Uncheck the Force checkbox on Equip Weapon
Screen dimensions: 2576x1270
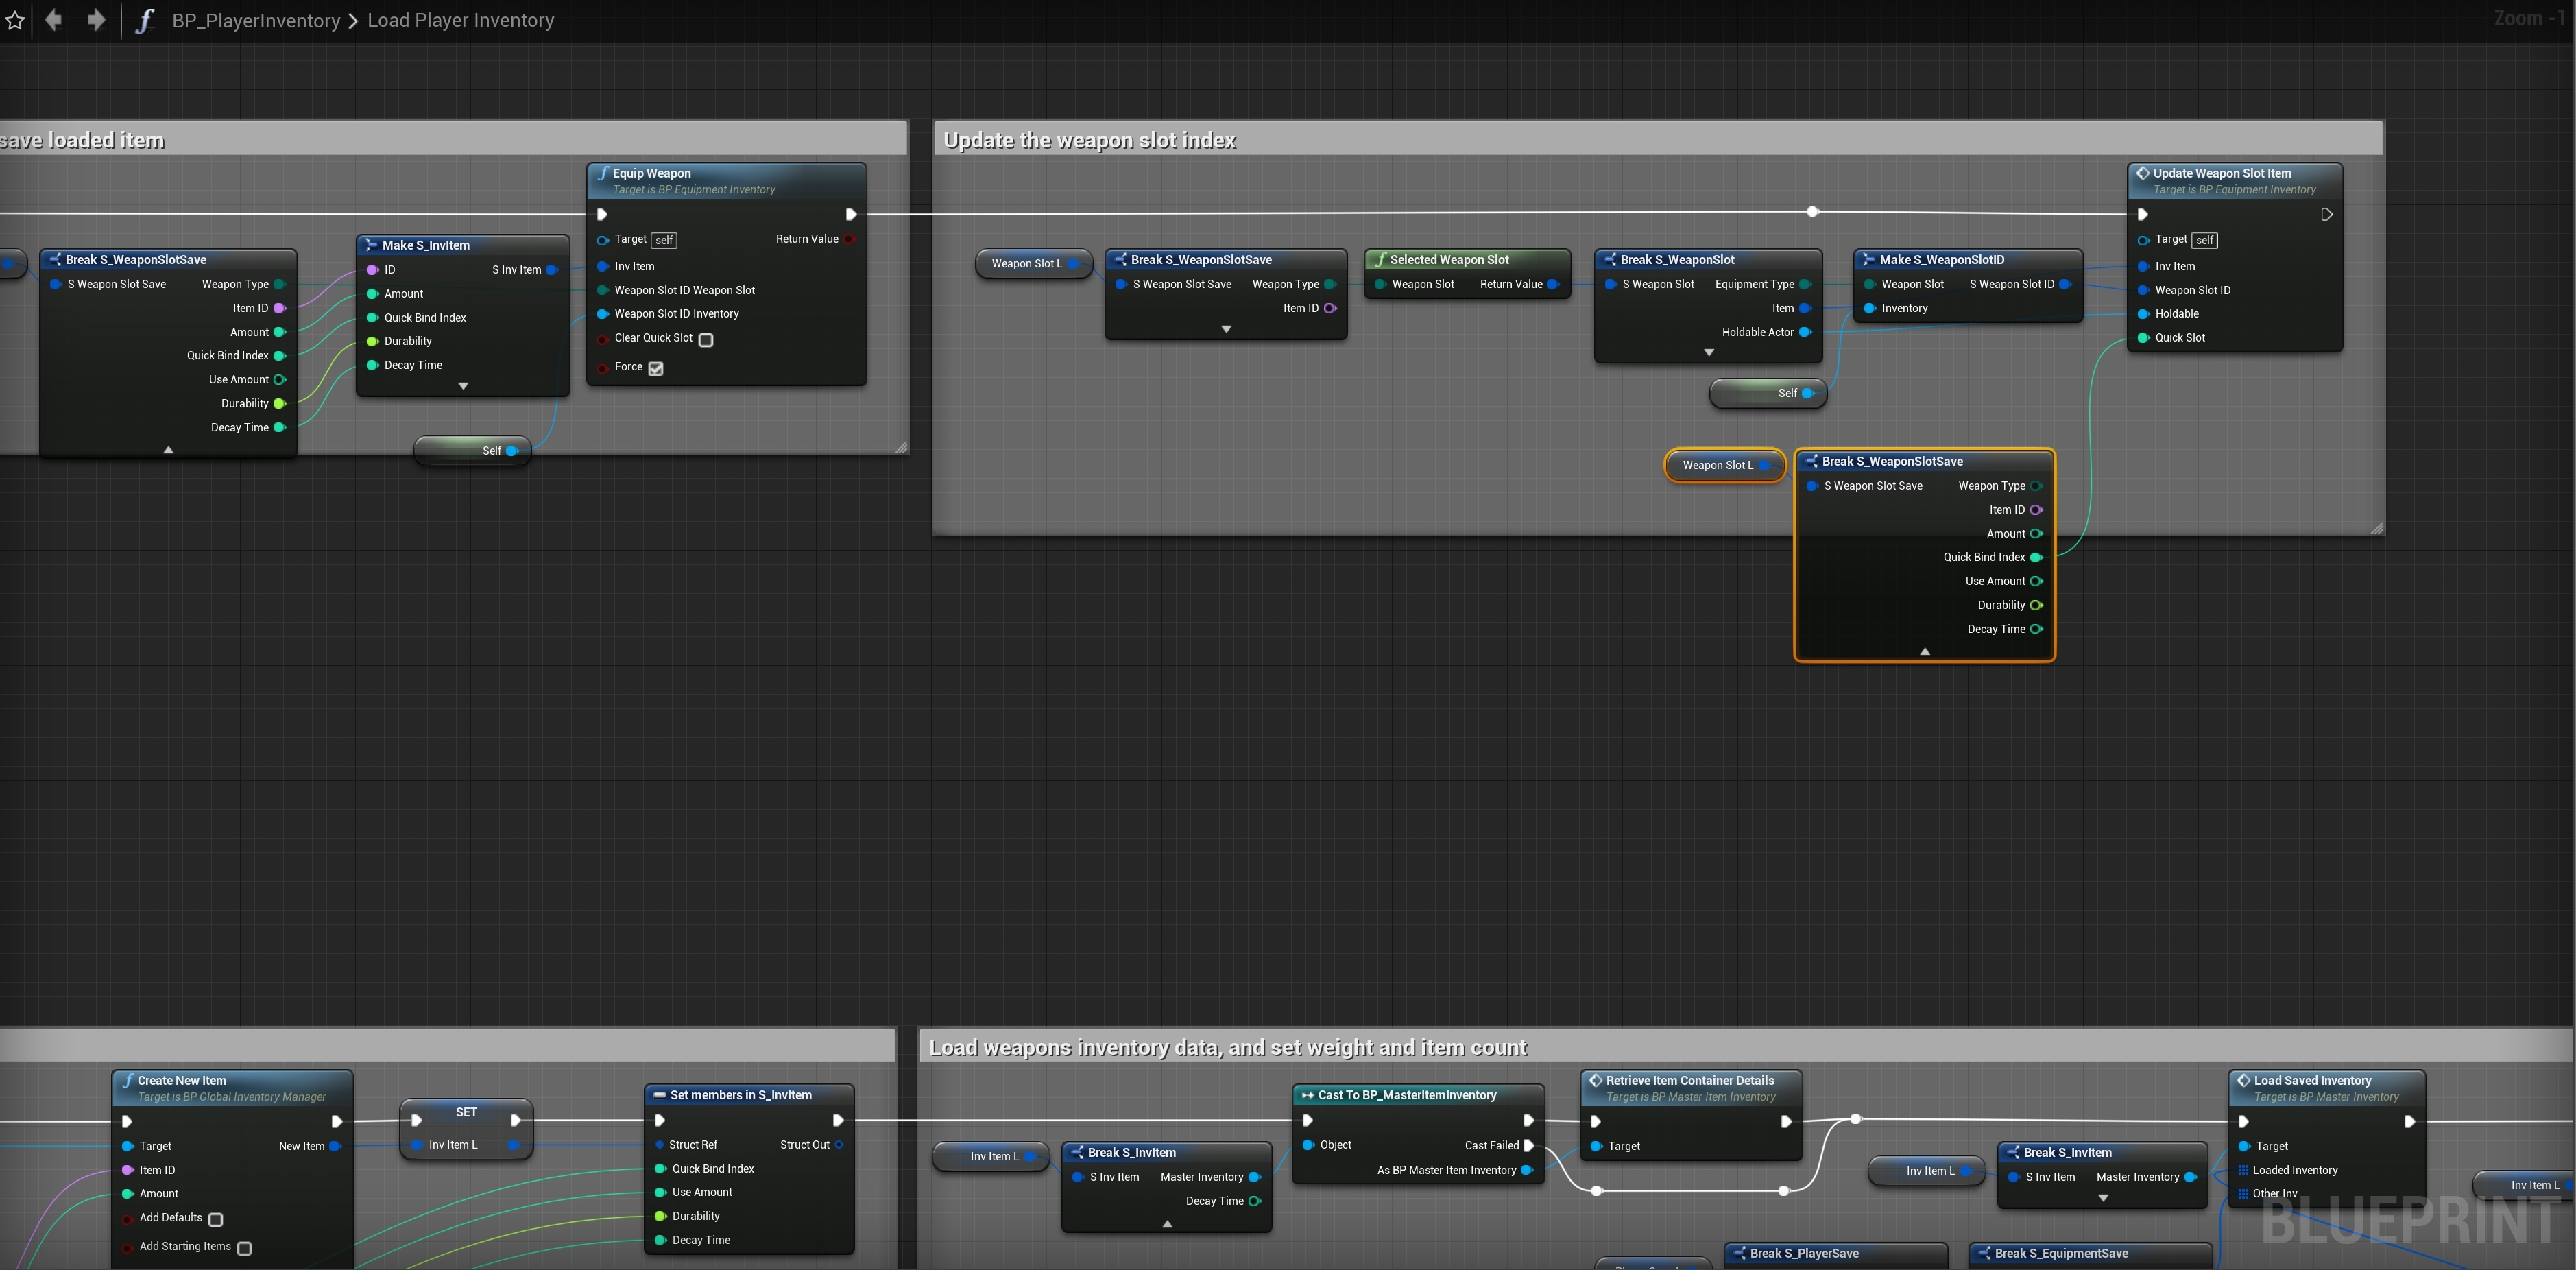(x=656, y=368)
